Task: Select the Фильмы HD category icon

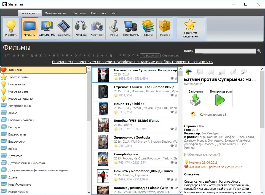Action: pos(47,28)
